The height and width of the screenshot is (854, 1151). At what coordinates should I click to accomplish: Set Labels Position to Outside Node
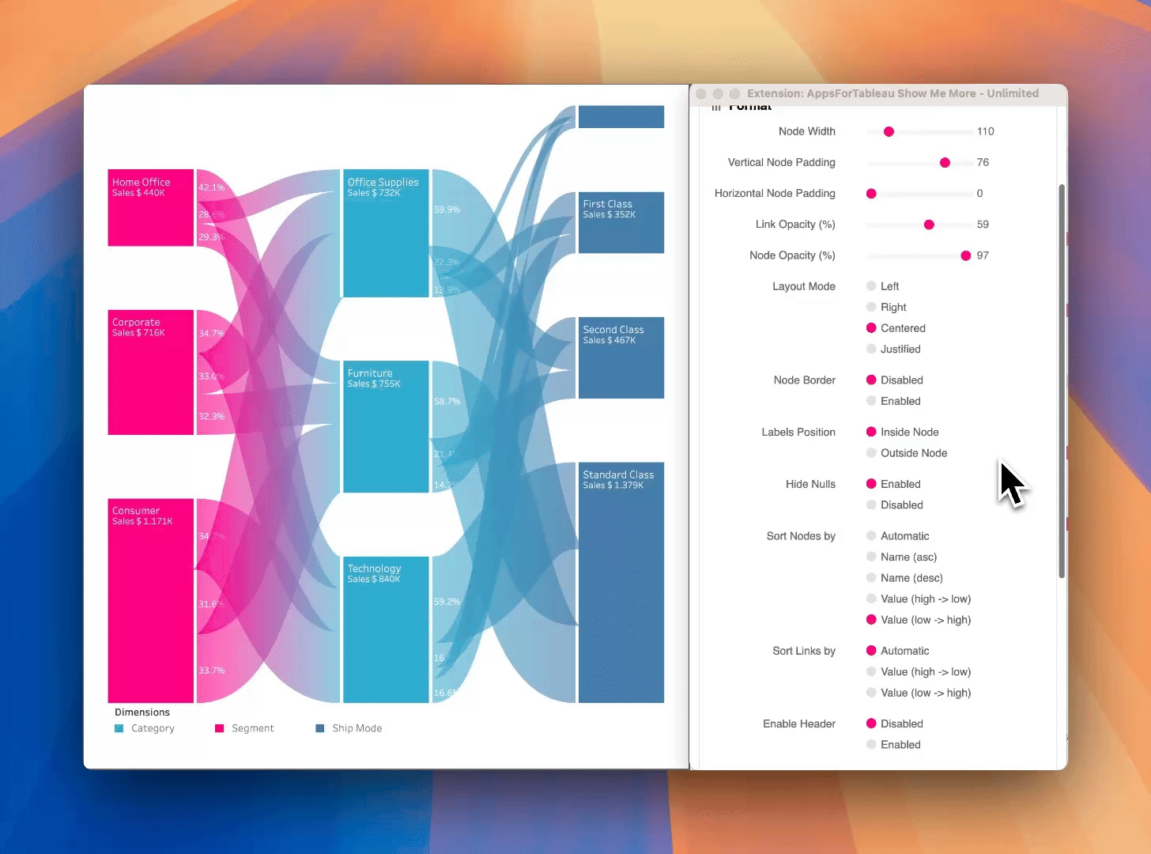tap(871, 453)
